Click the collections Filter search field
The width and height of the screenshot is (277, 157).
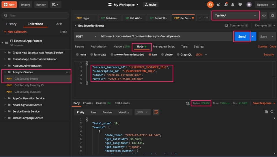[x=35, y=16]
